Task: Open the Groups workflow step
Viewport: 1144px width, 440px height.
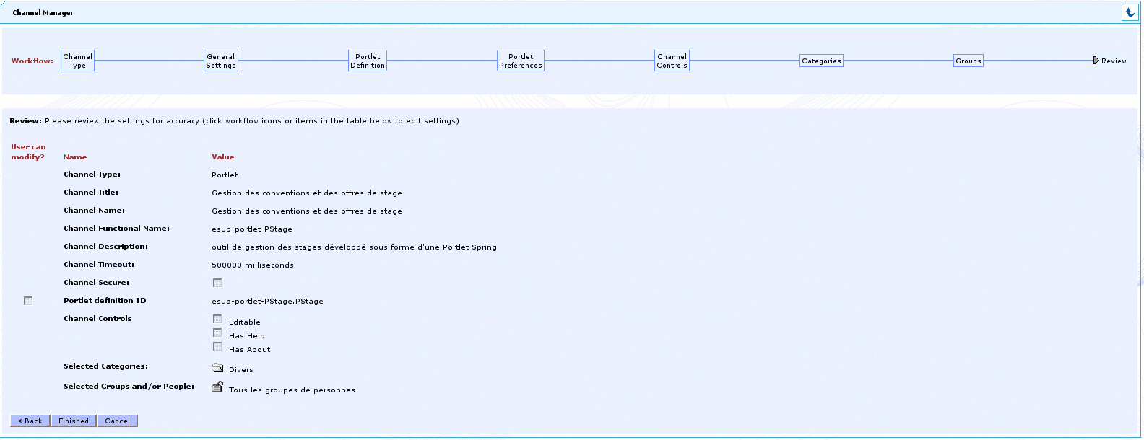Action: [968, 61]
